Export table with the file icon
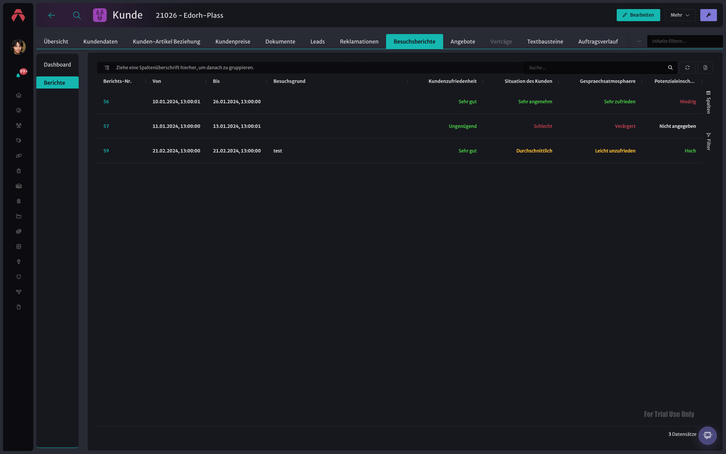 tap(705, 68)
